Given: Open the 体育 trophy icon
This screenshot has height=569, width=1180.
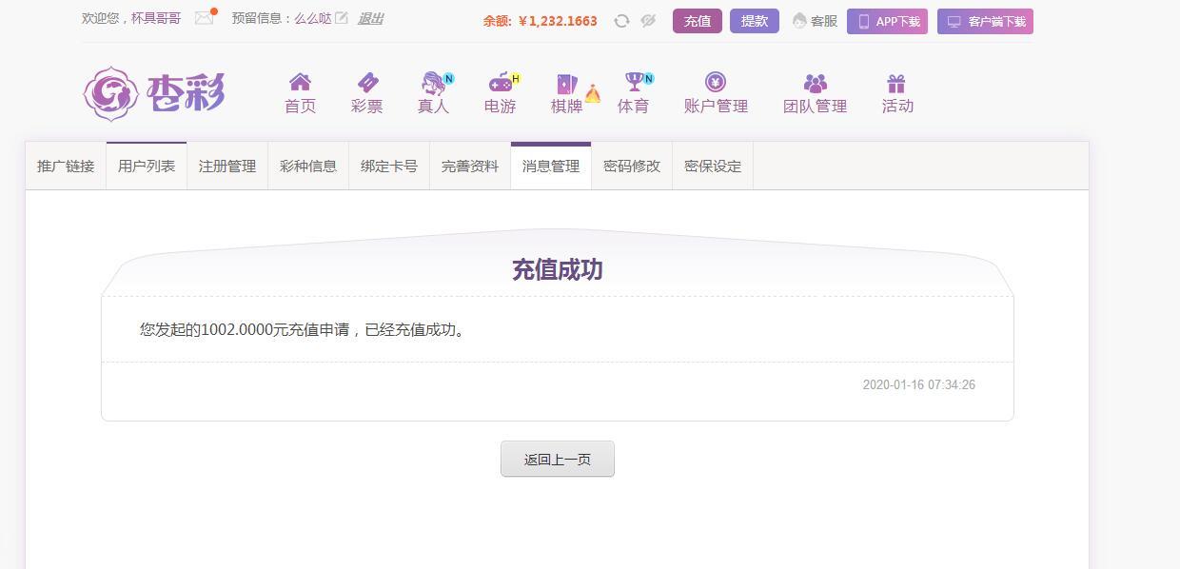Looking at the screenshot, I should (x=634, y=82).
